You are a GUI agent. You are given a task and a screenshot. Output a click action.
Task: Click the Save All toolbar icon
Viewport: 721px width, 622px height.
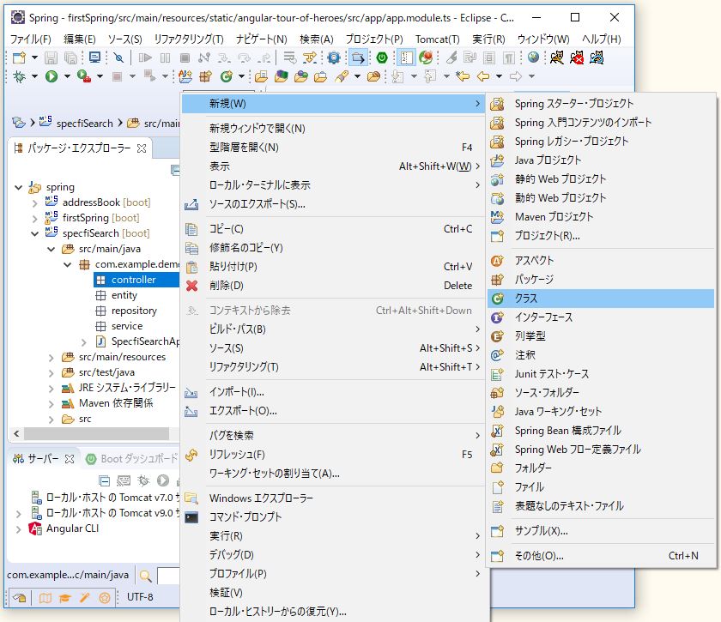70,57
